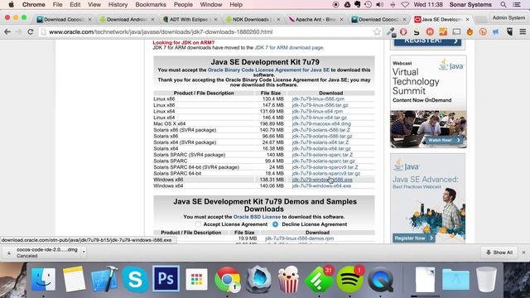Click the Register Now button in the Java ad
Image resolution: width=530 pixels, height=298 pixels.
[x=413, y=238]
